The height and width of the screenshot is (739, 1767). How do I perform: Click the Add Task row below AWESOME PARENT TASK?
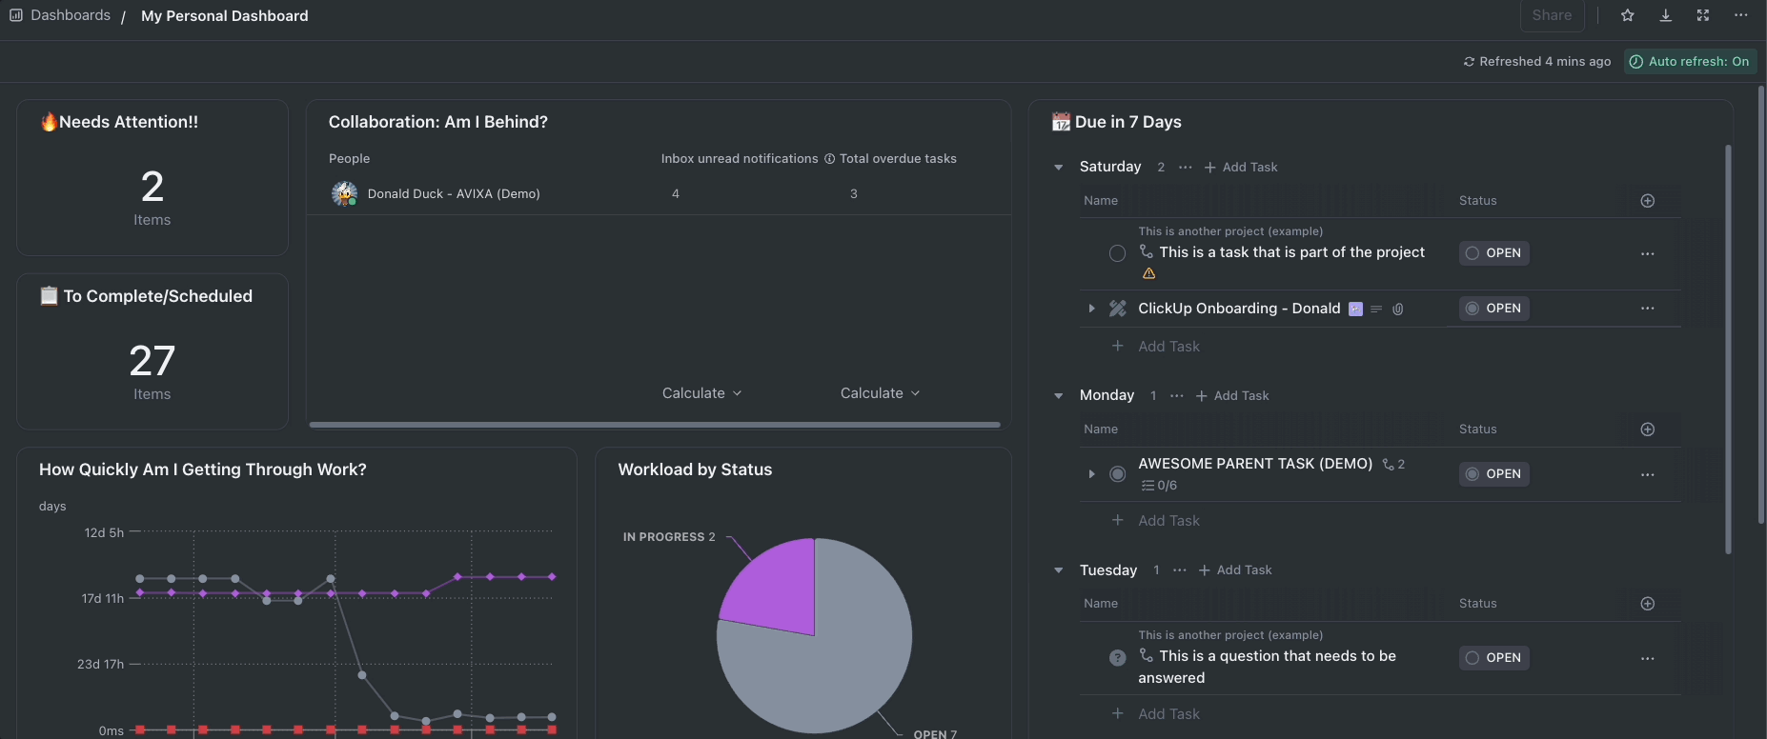click(x=1156, y=521)
